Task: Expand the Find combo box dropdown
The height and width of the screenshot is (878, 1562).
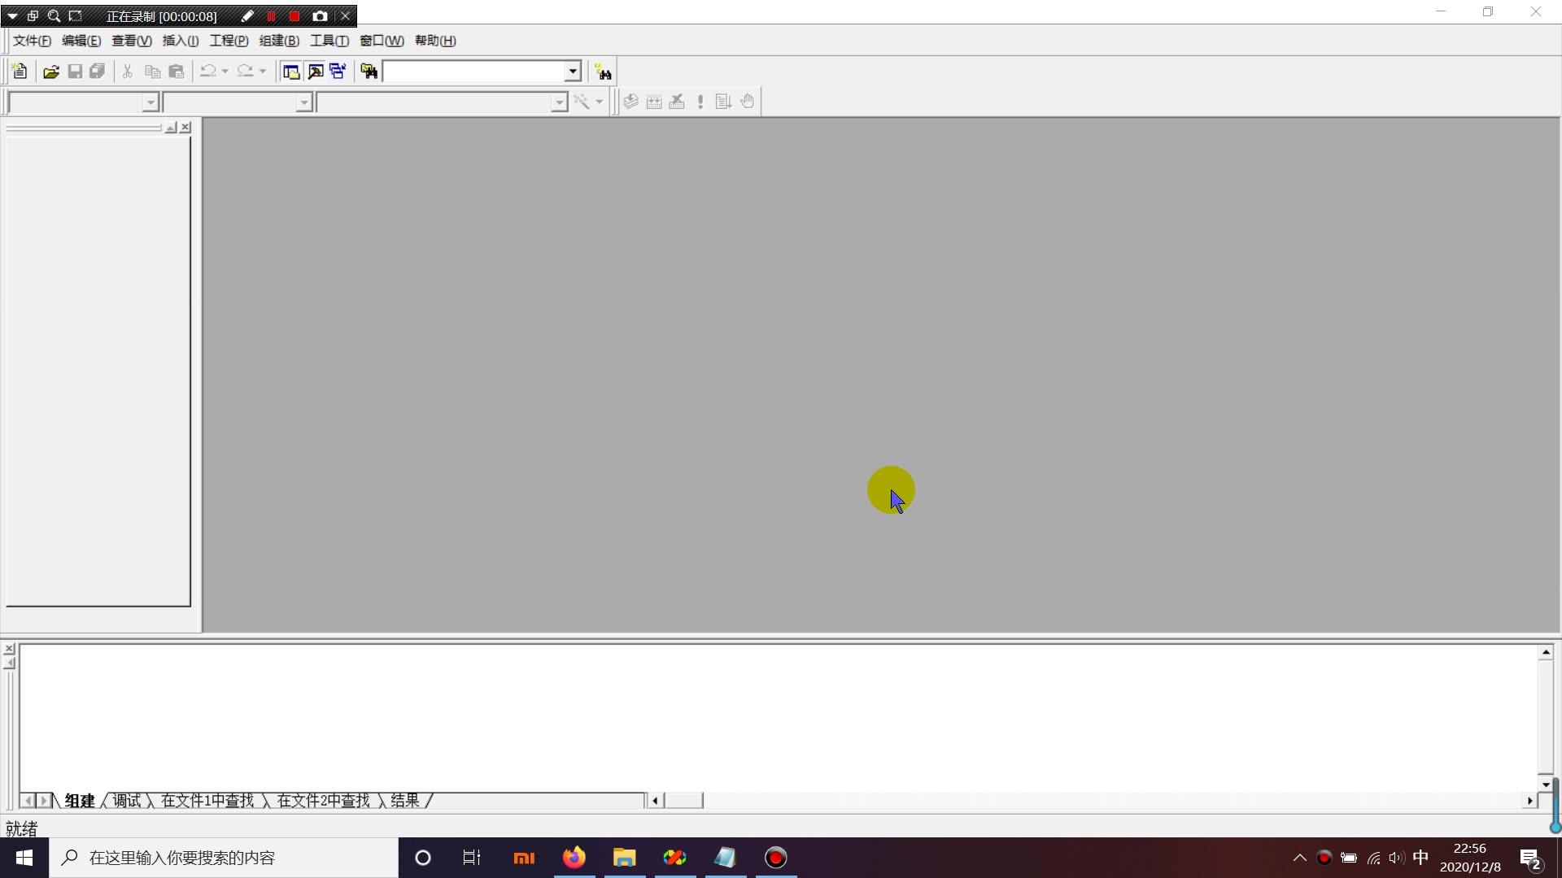Action: [573, 72]
